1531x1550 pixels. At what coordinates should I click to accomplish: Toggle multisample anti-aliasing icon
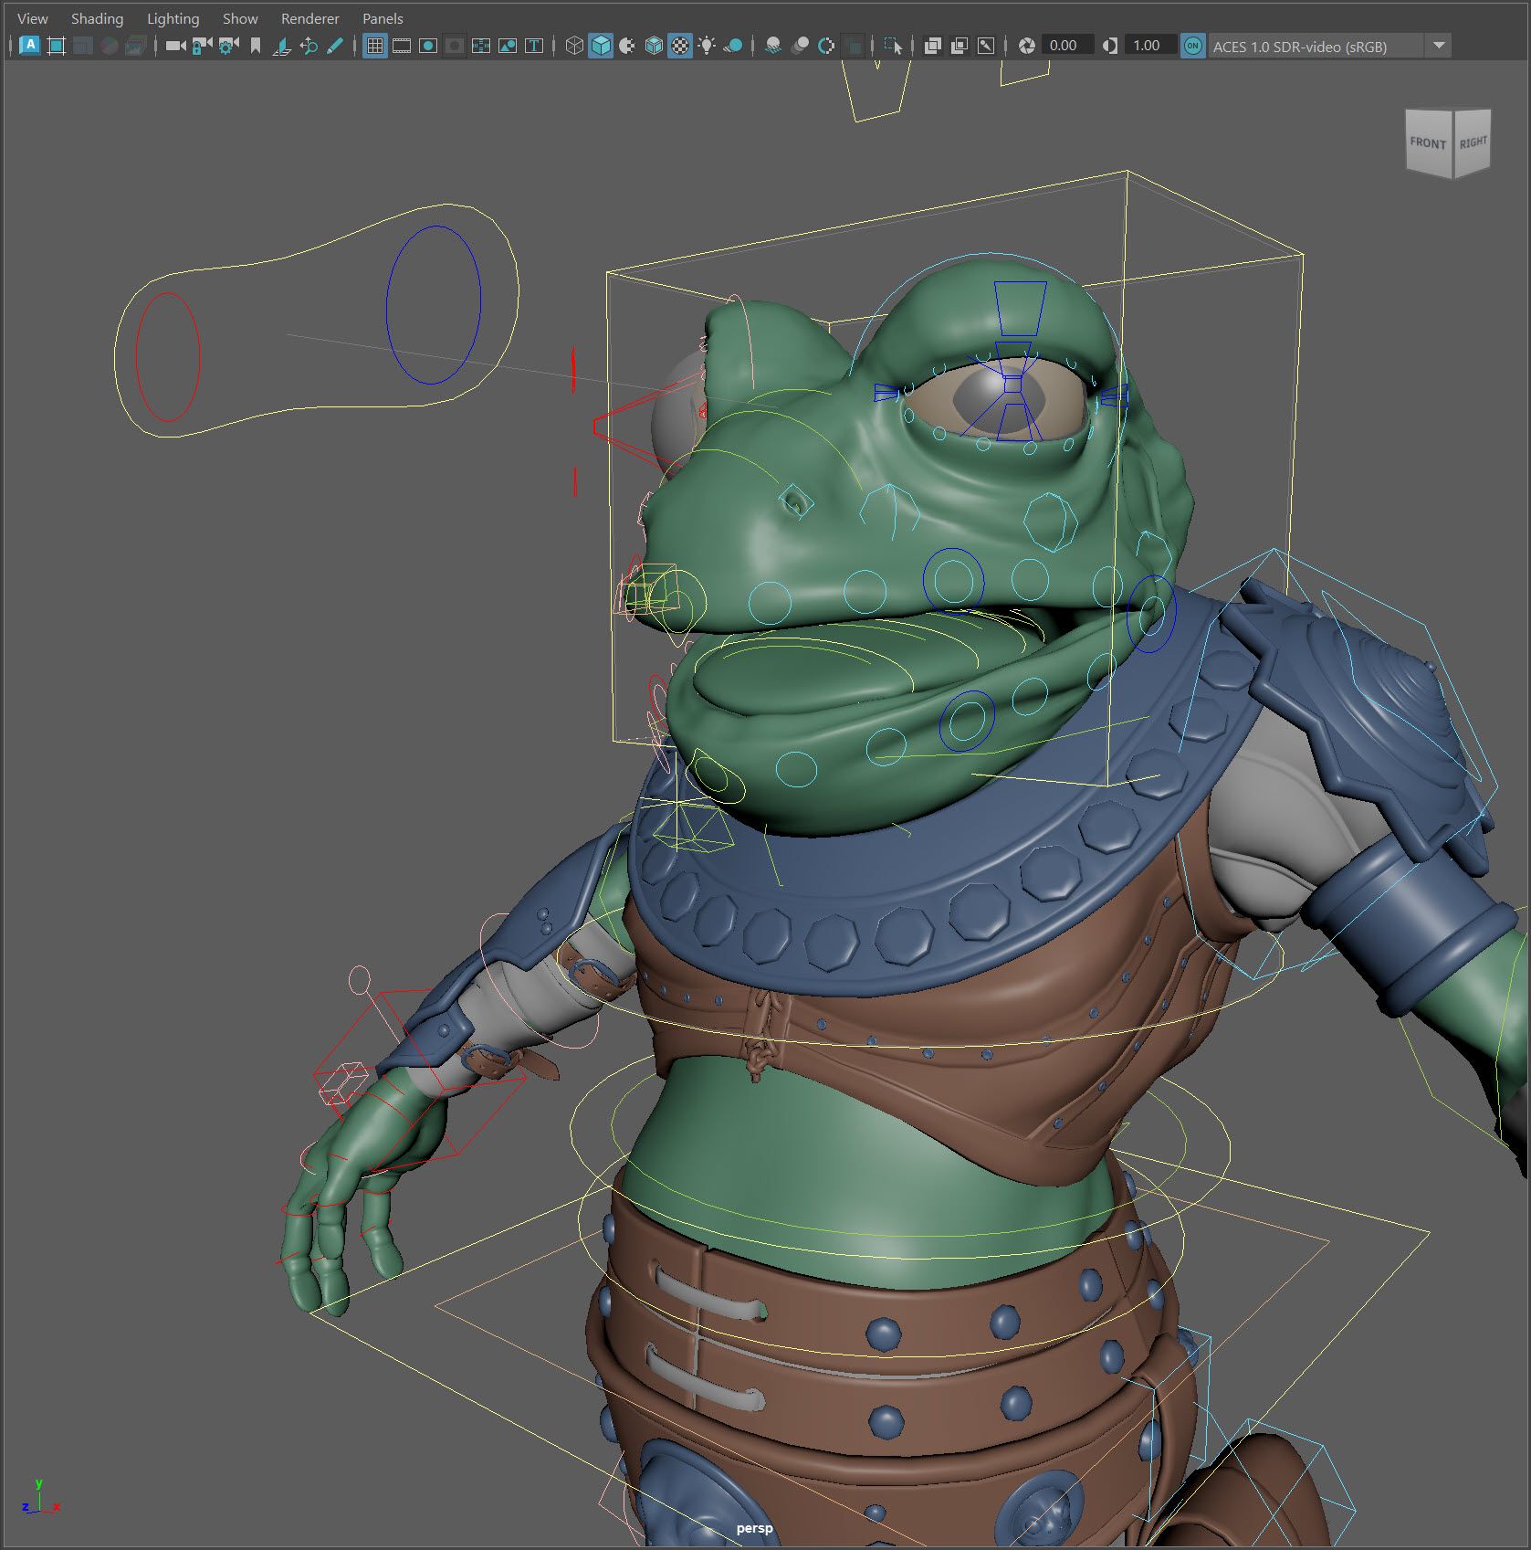click(826, 46)
